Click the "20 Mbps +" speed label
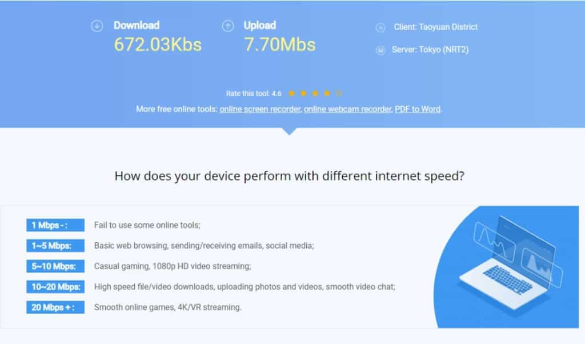The image size is (585, 344). coord(55,307)
